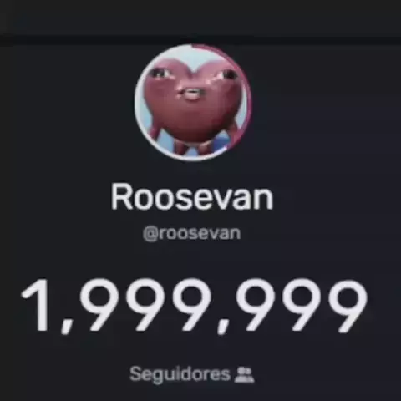401x401 pixels.
Task: Click the at-sign in the handle
Action: pyautogui.click(x=150, y=234)
